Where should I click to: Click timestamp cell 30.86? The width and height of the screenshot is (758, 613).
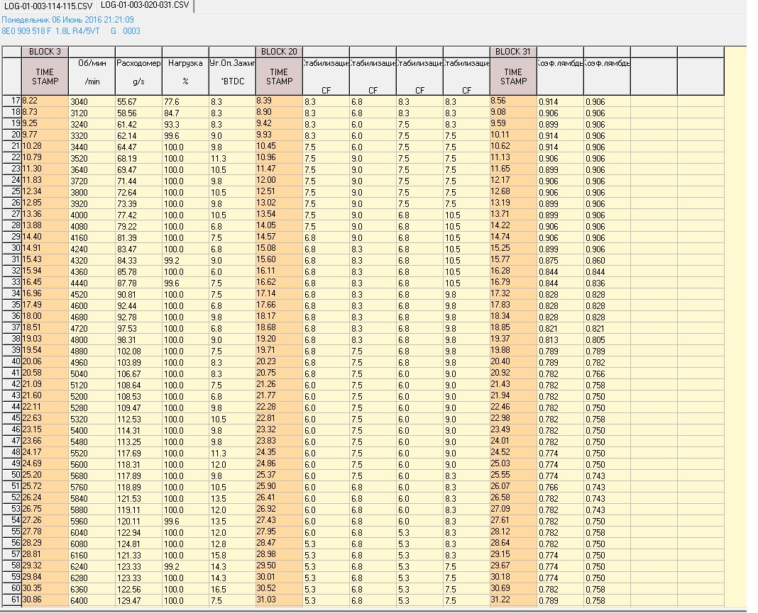tap(45, 600)
